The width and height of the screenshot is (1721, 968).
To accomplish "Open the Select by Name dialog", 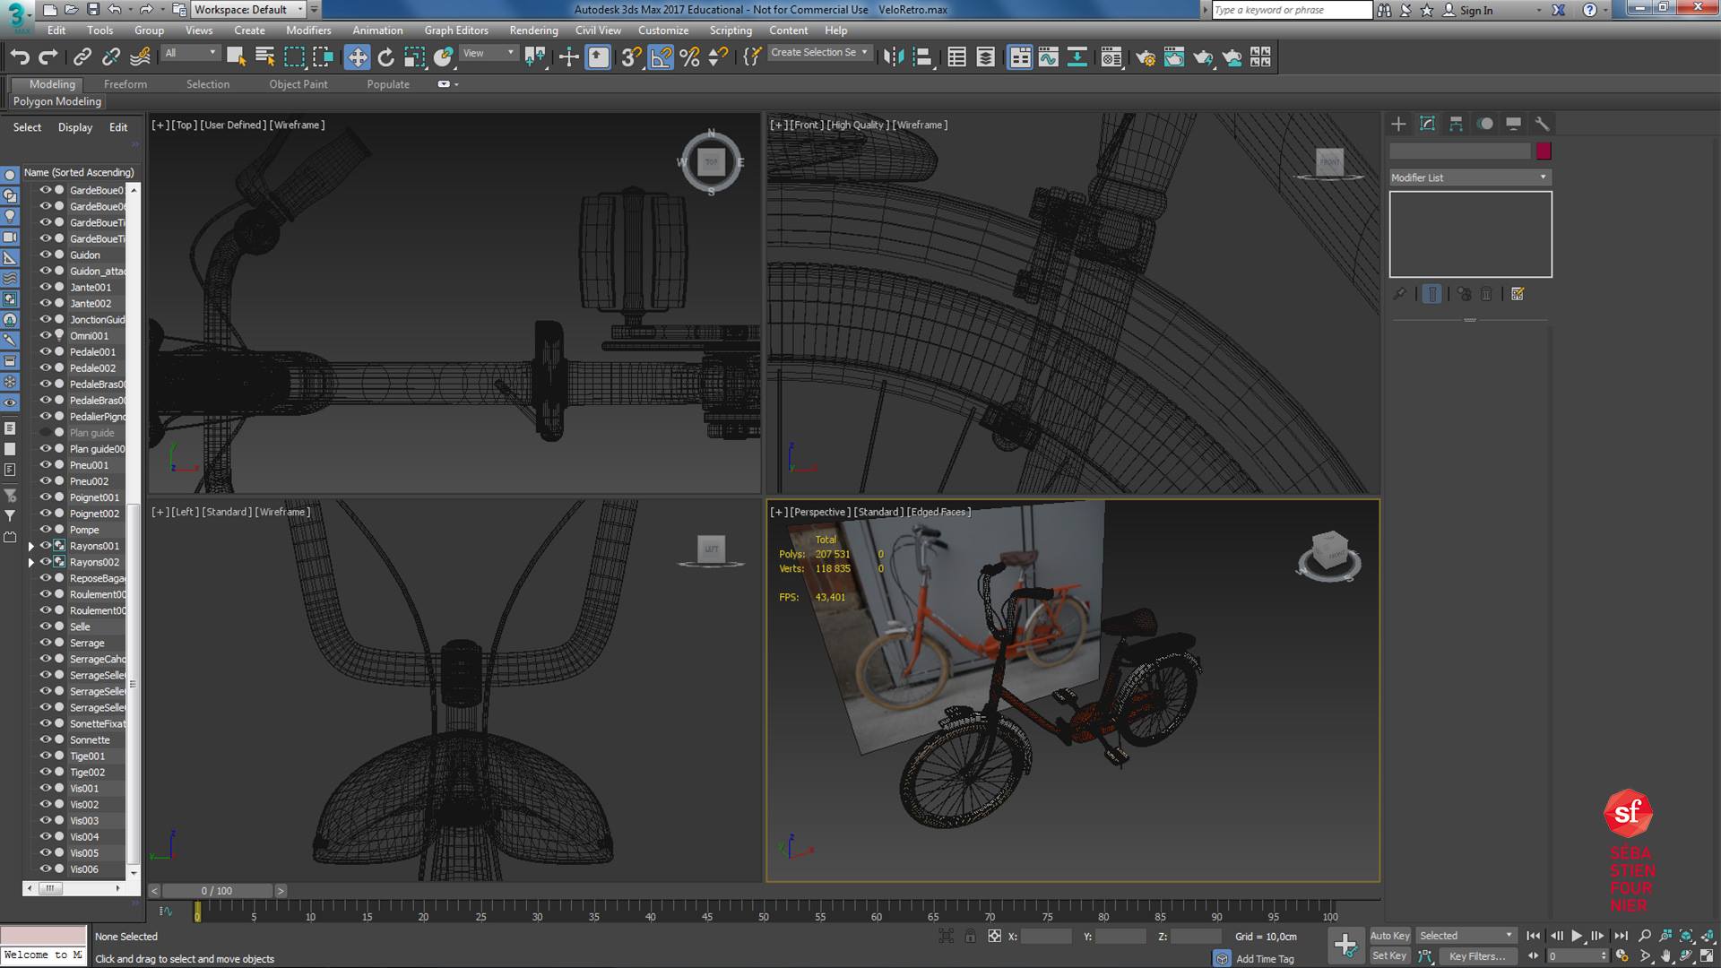I will point(264,57).
